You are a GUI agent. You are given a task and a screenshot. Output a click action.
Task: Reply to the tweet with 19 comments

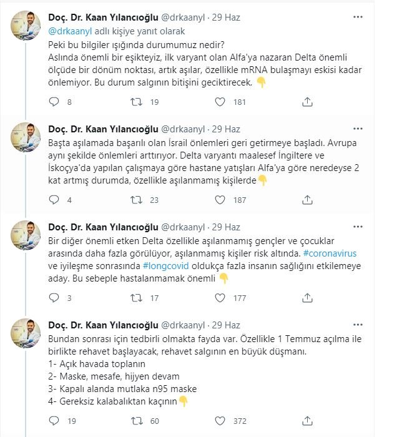coord(54,421)
